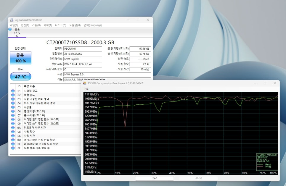Click the 좋음 100 % health status button
Image resolution: width=286 pixels, height=186 pixels.
click(x=21, y=58)
